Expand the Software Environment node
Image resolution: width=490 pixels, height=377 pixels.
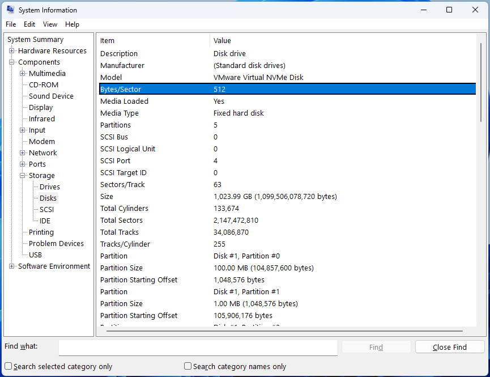point(10,266)
